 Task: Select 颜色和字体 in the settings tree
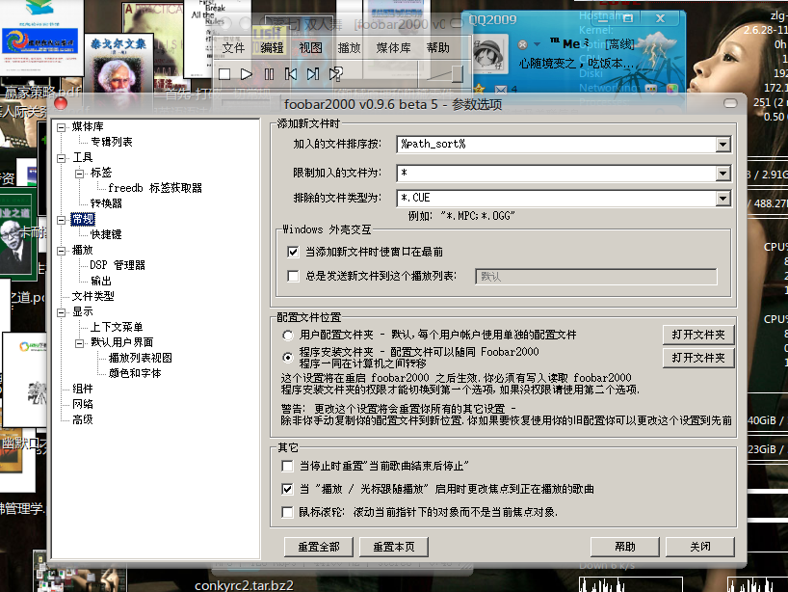(135, 373)
